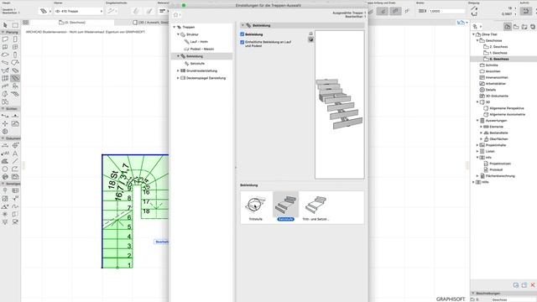Open 2. Geschoss in Navigator
537x302 pixels.
click(498, 47)
